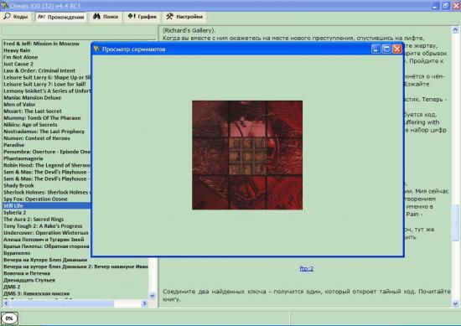This screenshot has height=326, width=461.
Task: Click the game list scroll-down arrow
Action: 153,296
